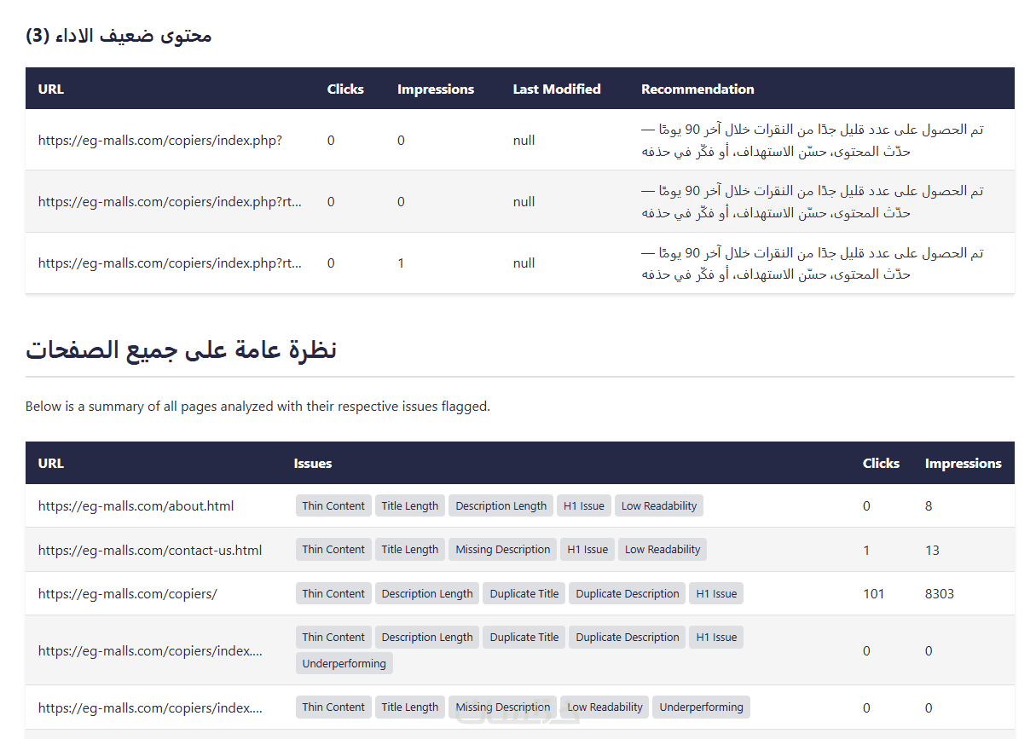Viewport: 1036px width, 739px height.
Task: Click clicks value '1' in the contact-us.html row
Action: (866, 551)
